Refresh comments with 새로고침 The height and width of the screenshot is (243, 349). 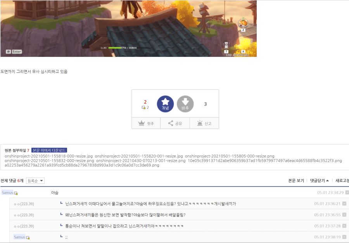[342, 181]
